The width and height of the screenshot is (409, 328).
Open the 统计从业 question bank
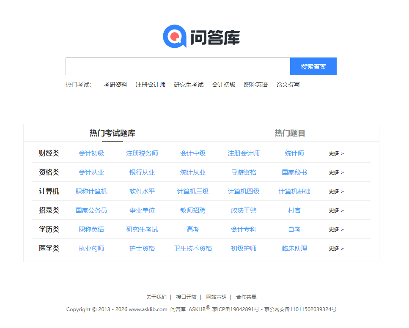point(193,172)
